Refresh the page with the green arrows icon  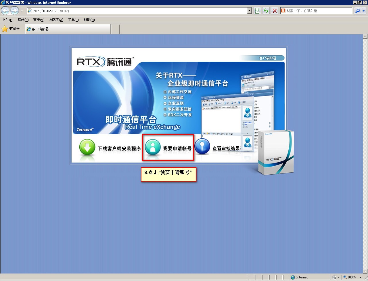coord(266,11)
